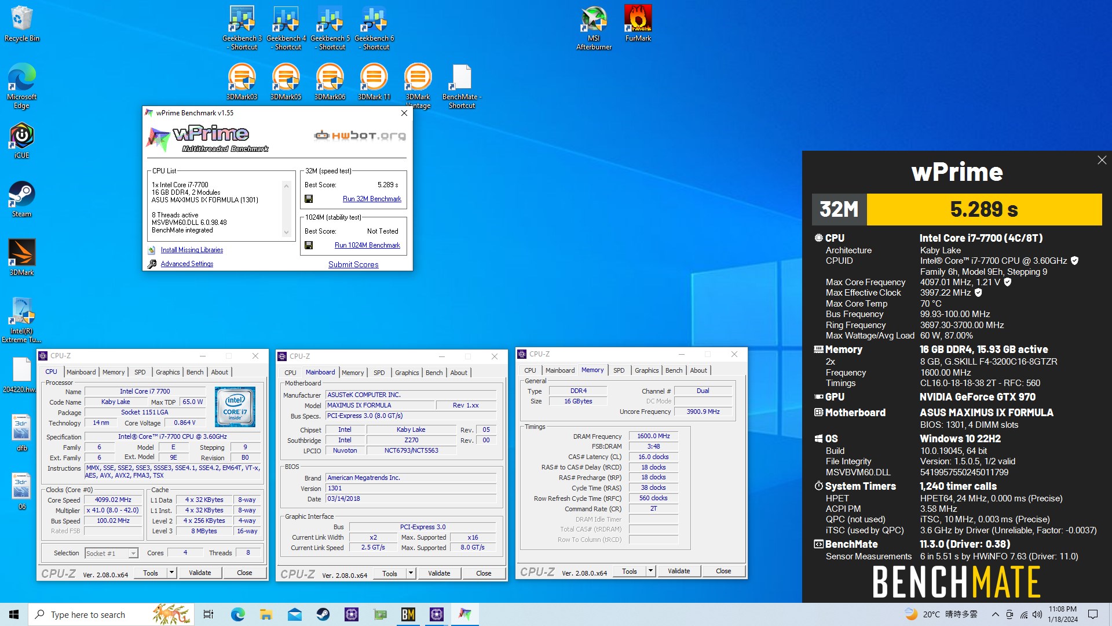
Task: Expand Tools dropdown arrow in CPU-Z Memory window
Action: point(650,571)
